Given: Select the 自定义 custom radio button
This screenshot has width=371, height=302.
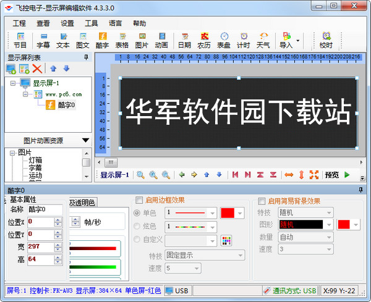Looking at the screenshot, I should point(137,240).
